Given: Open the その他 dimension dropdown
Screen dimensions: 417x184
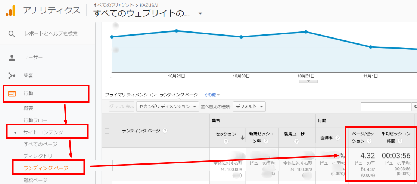Looking at the screenshot, I should 212,95.
